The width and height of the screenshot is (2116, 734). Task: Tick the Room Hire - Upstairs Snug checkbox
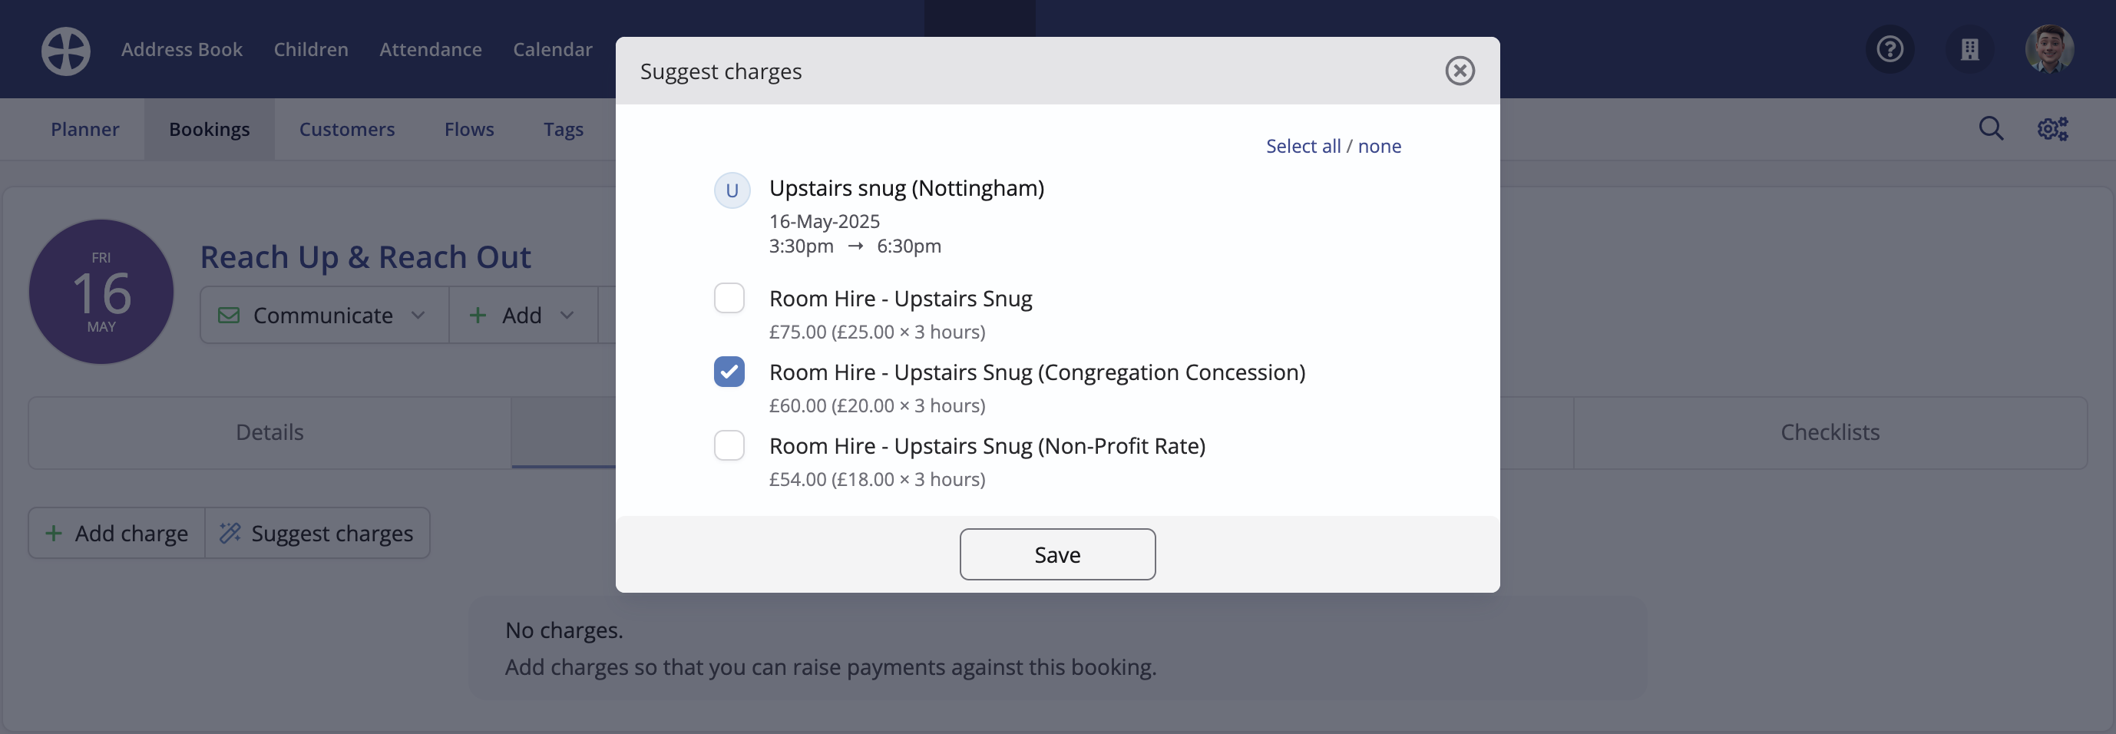tap(729, 298)
